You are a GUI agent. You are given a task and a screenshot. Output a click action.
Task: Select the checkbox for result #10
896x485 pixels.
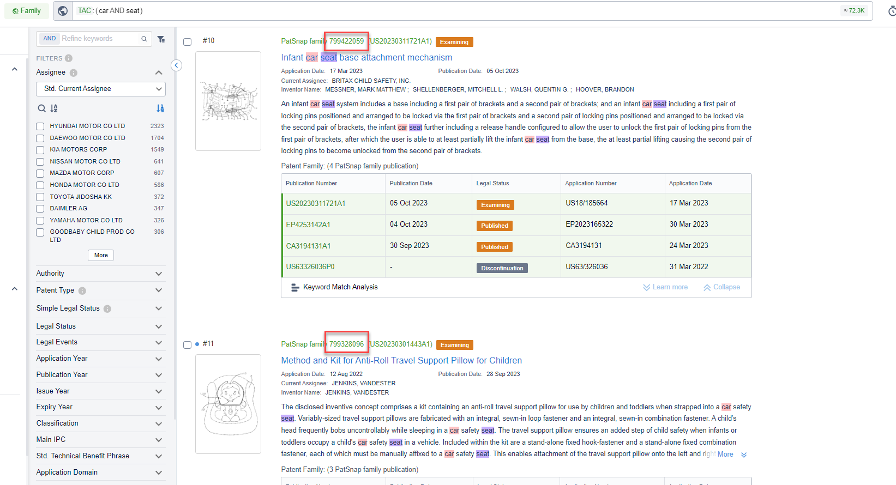coord(188,42)
